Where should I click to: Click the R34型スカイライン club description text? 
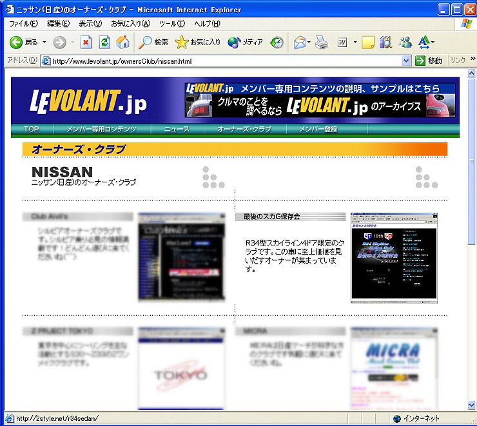pyautogui.click(x=295, y=256)
